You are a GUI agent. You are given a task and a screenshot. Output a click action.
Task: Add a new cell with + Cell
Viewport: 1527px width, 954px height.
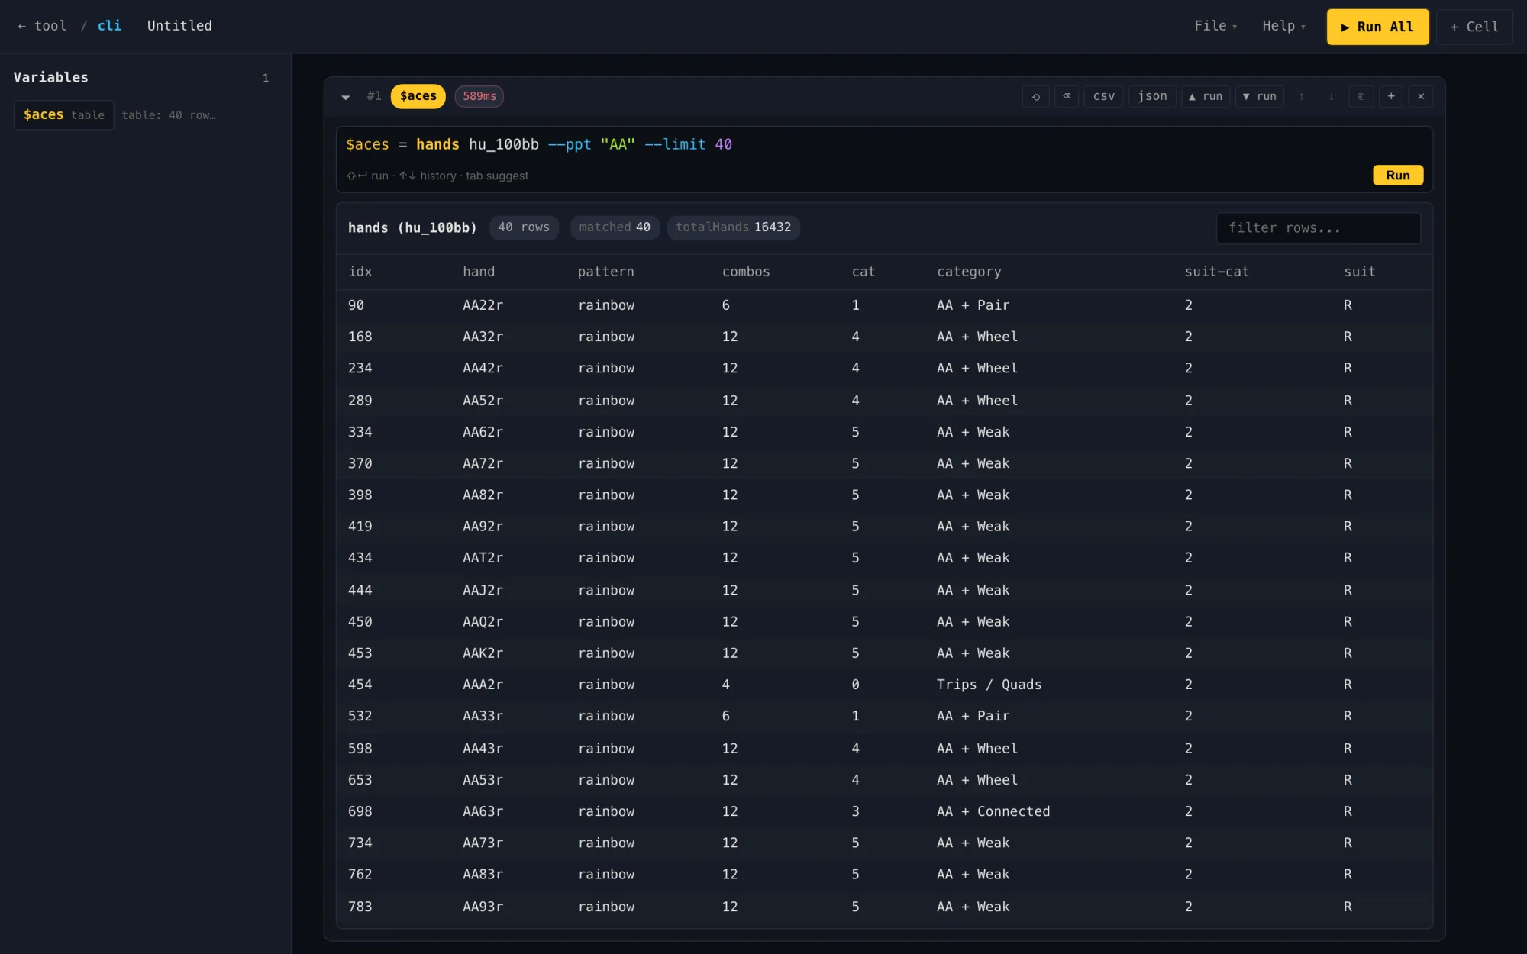pos(1474,27)
